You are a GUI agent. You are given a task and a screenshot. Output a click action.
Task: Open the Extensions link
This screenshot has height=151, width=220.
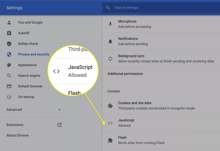15,125
